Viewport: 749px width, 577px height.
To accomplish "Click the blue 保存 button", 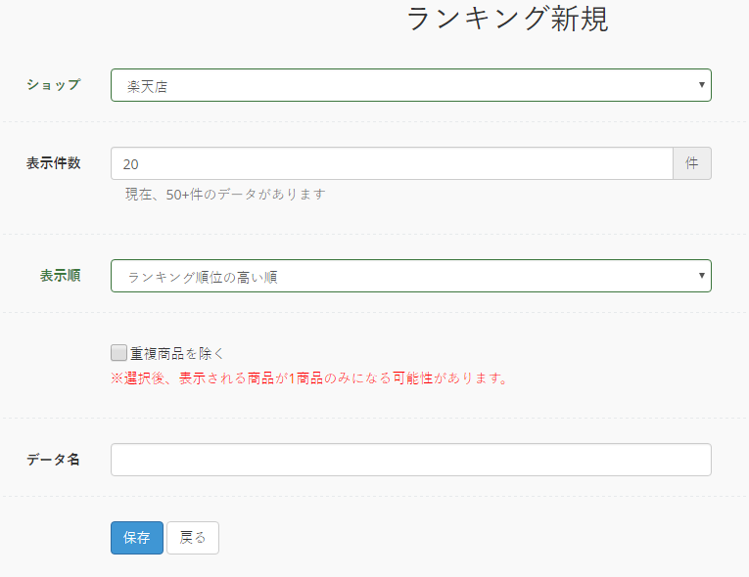I will [x=137, y=538].
